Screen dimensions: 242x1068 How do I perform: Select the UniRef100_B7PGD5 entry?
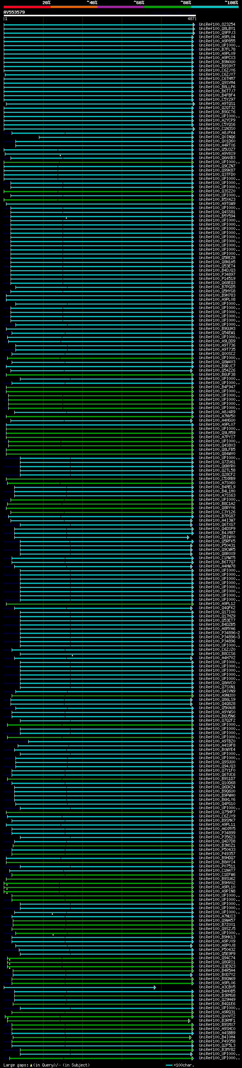click(217, 287)
